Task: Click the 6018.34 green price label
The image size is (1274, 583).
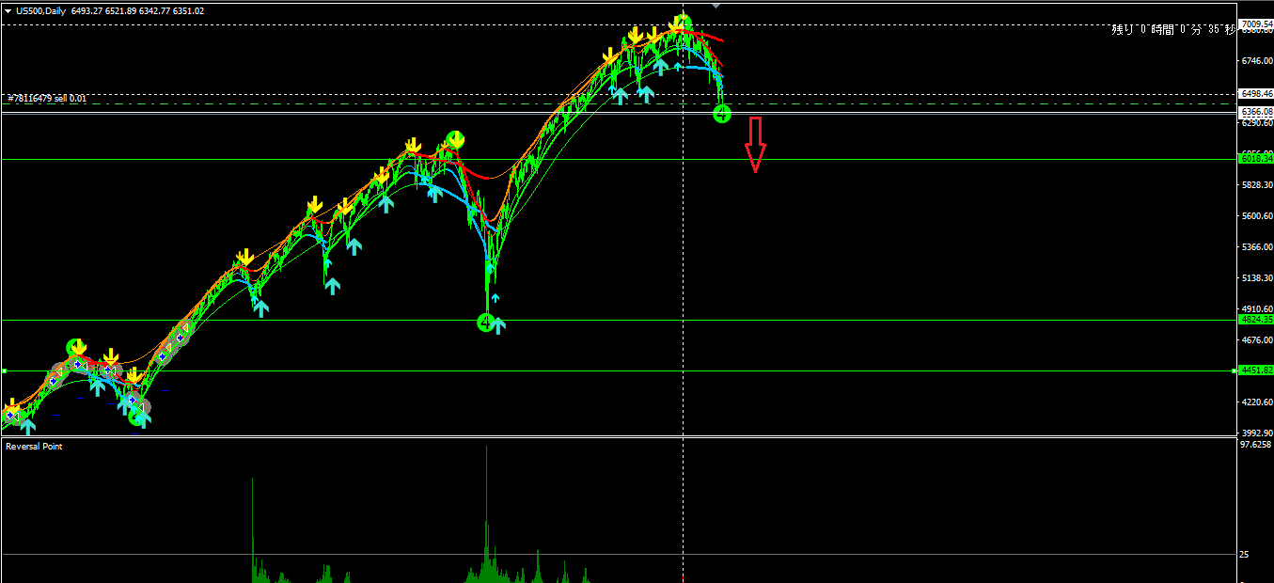Action: click(1255, 159)
